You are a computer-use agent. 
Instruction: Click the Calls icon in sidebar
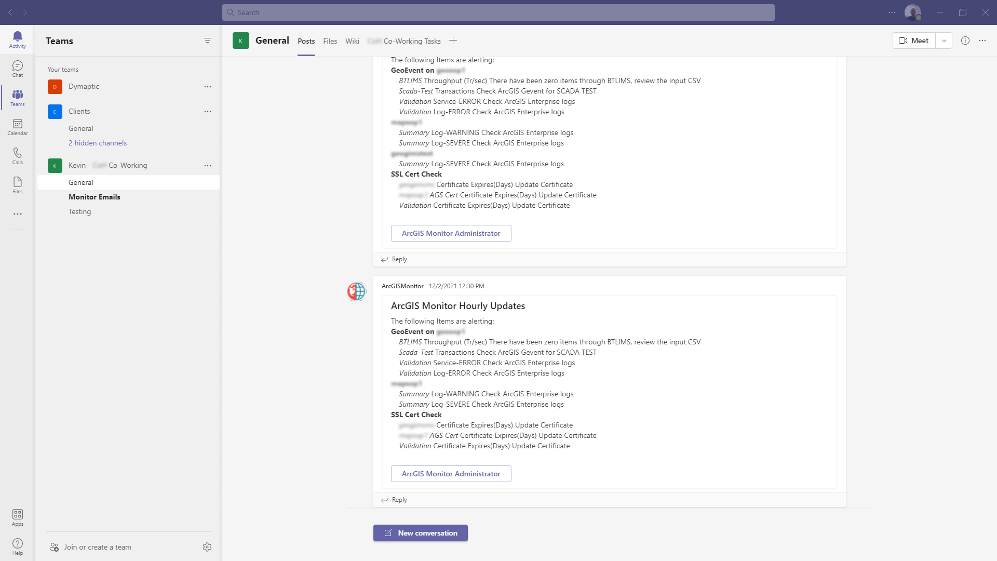pyautogui.click(x=18, y=152)
